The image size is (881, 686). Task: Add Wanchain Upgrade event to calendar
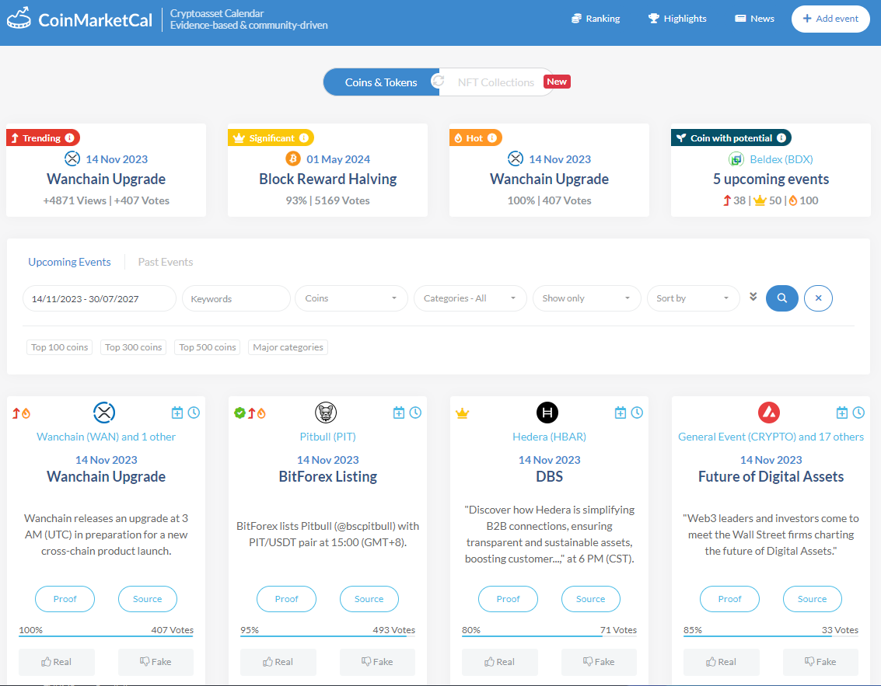click(177, 413)
